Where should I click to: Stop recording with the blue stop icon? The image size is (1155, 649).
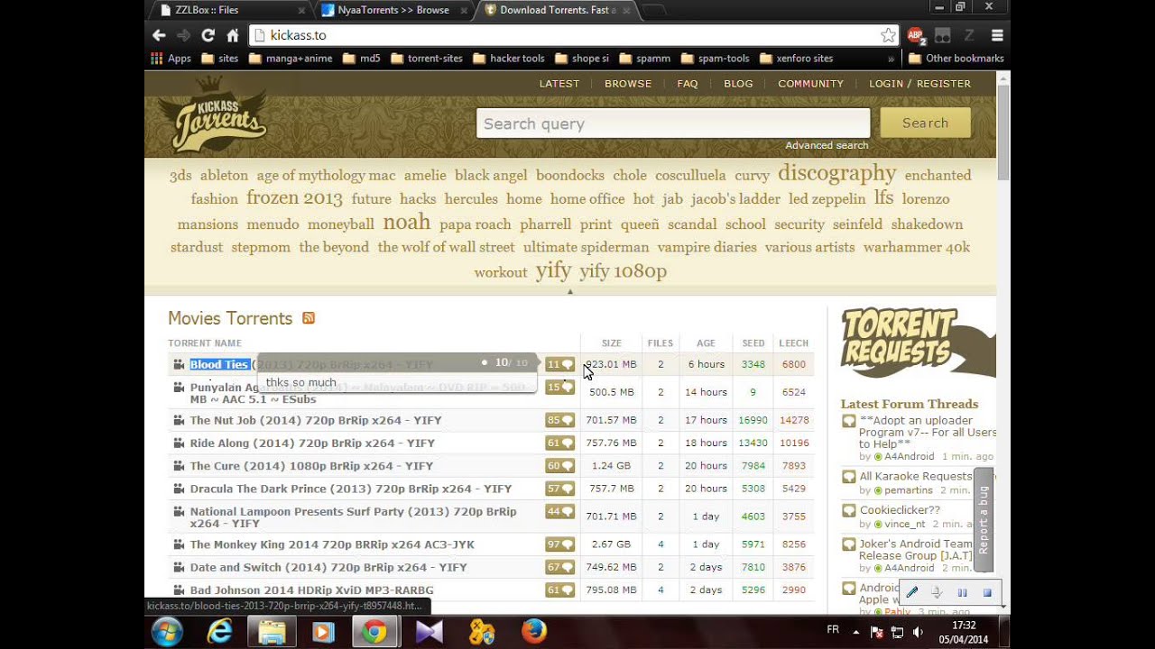coord(987,592)
